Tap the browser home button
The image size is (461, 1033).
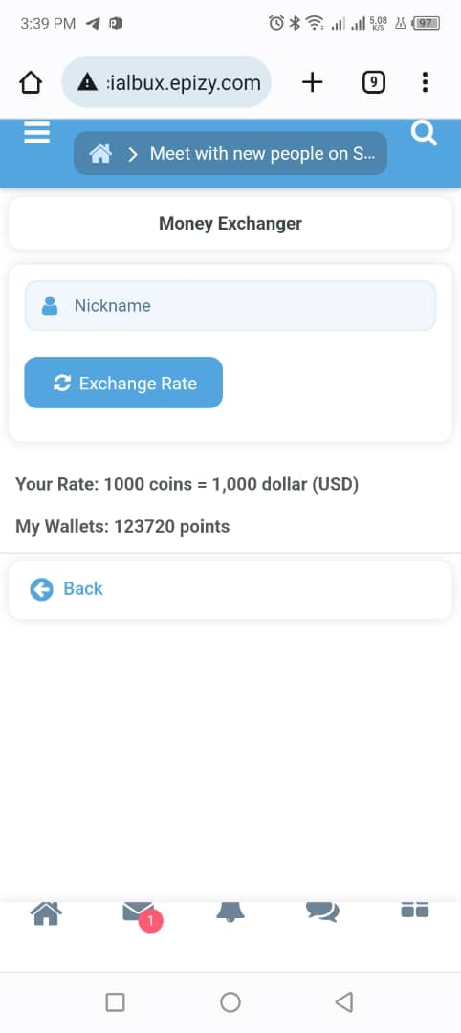31,82
